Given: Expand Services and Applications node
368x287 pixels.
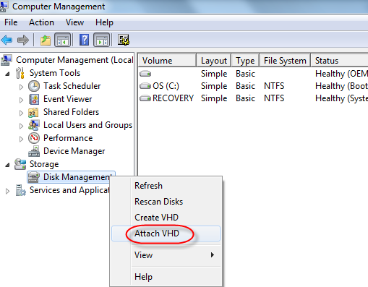Looking at the screenshot, I should click(x=7, y=191).
